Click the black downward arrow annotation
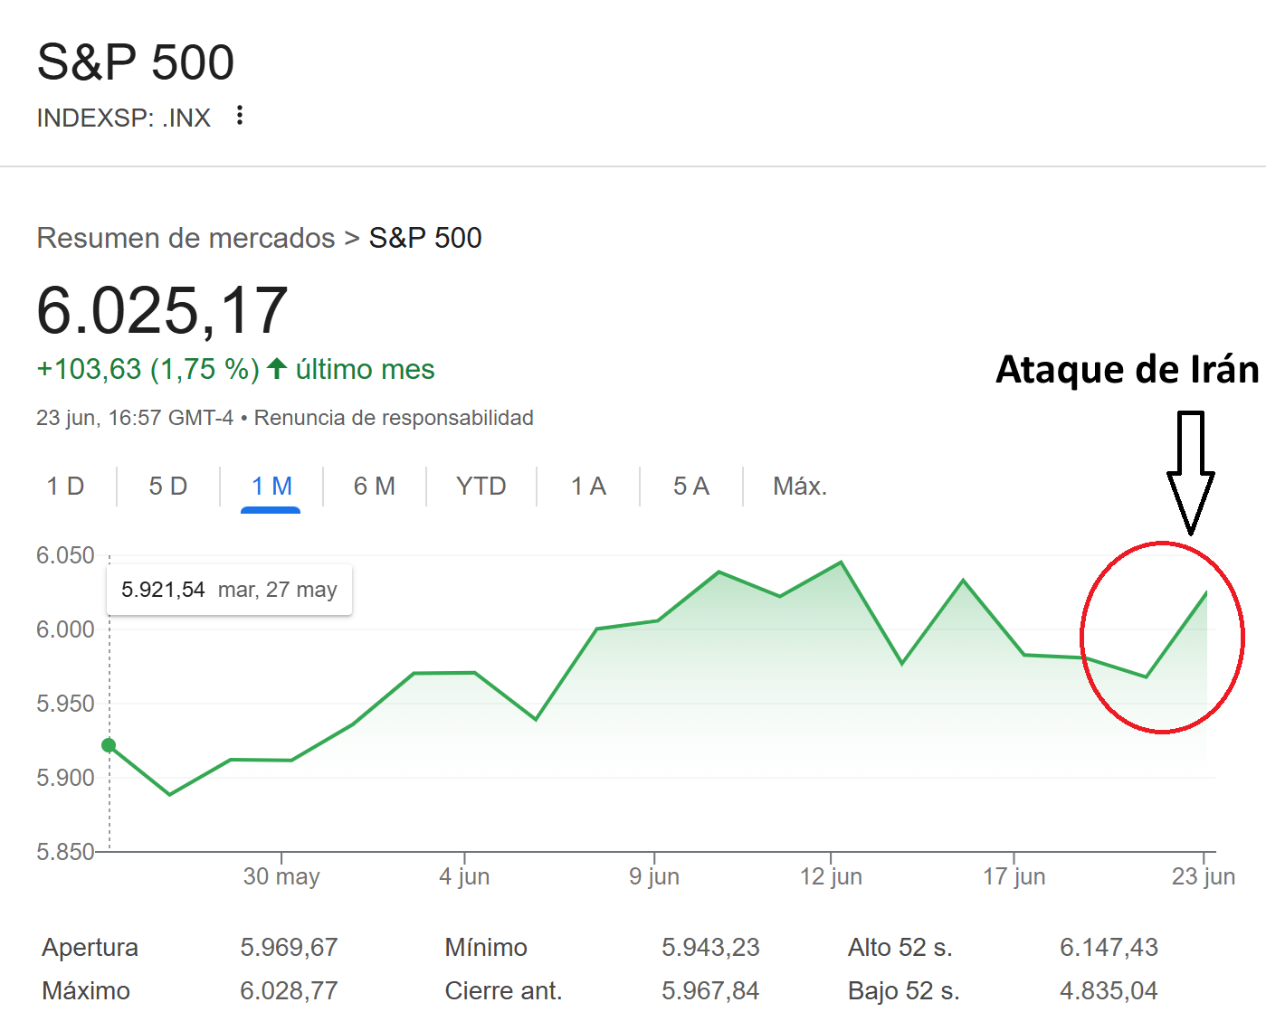Screen dimensions: 1266x1012 pos(1190,472)
